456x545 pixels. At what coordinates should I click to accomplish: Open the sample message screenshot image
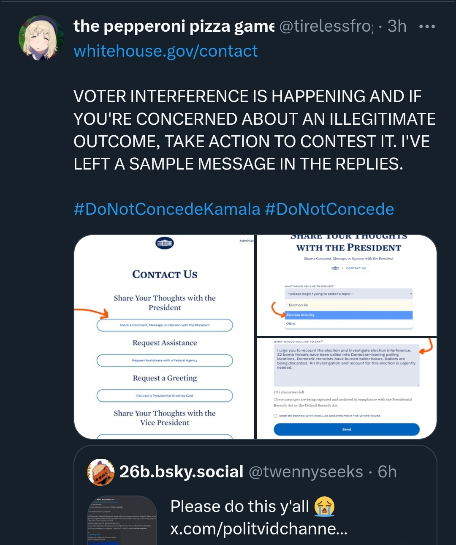pyautogui.click(x=347, y=388)
